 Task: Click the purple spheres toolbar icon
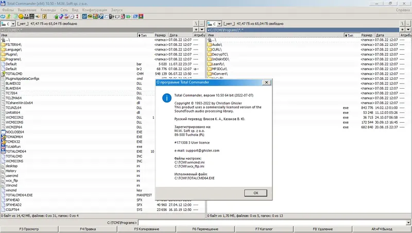click(x=61, y=16)
